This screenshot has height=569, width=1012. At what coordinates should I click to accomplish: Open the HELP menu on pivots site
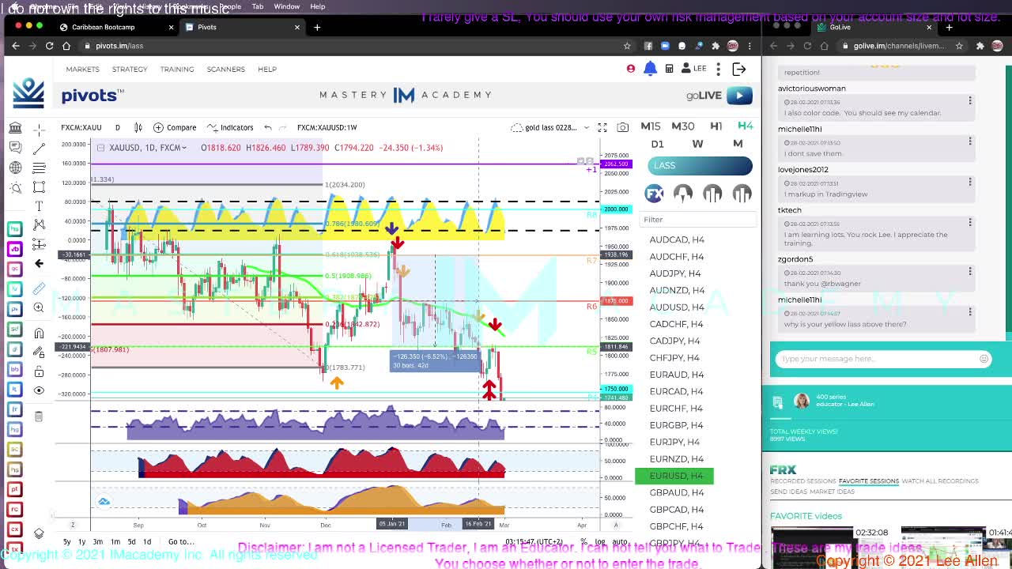point(267,69)
